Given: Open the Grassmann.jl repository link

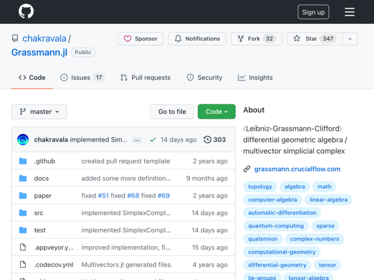Looking at the screenshot, I should click(39, 52).
